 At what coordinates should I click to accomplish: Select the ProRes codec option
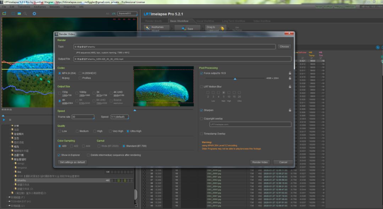tap(80, 78)
